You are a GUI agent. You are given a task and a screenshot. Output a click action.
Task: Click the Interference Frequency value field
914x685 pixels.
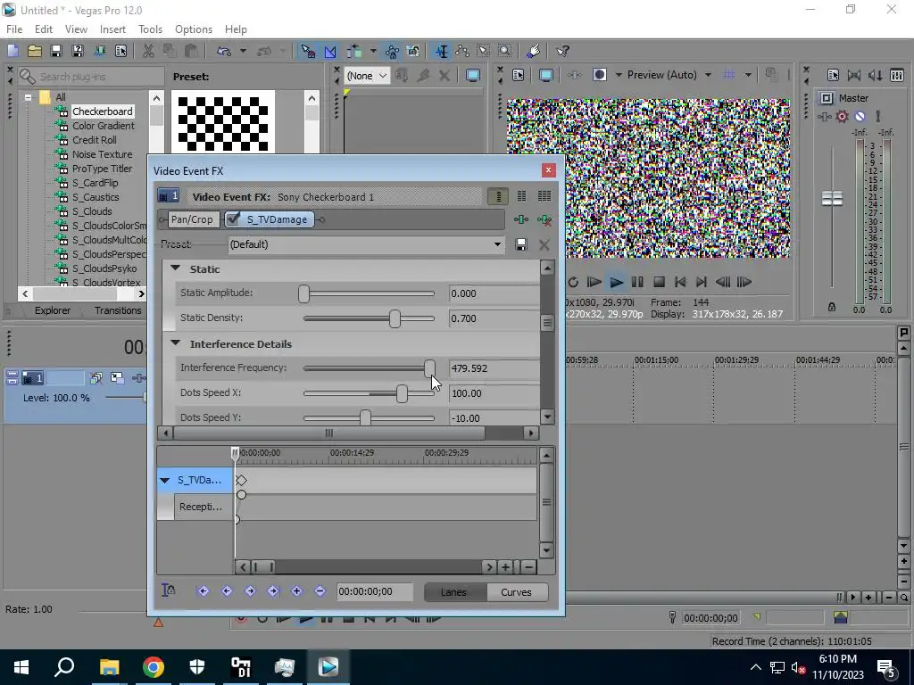494,368
